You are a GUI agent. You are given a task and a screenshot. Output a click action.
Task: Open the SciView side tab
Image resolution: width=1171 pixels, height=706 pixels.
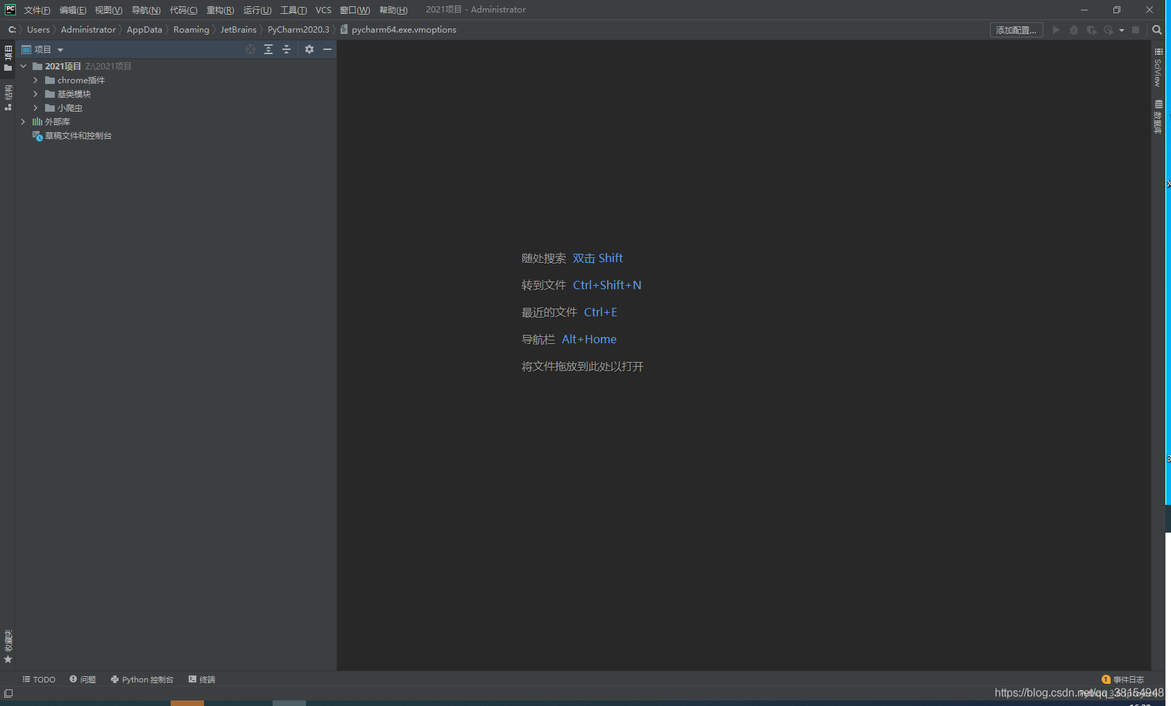point(1158,67)
